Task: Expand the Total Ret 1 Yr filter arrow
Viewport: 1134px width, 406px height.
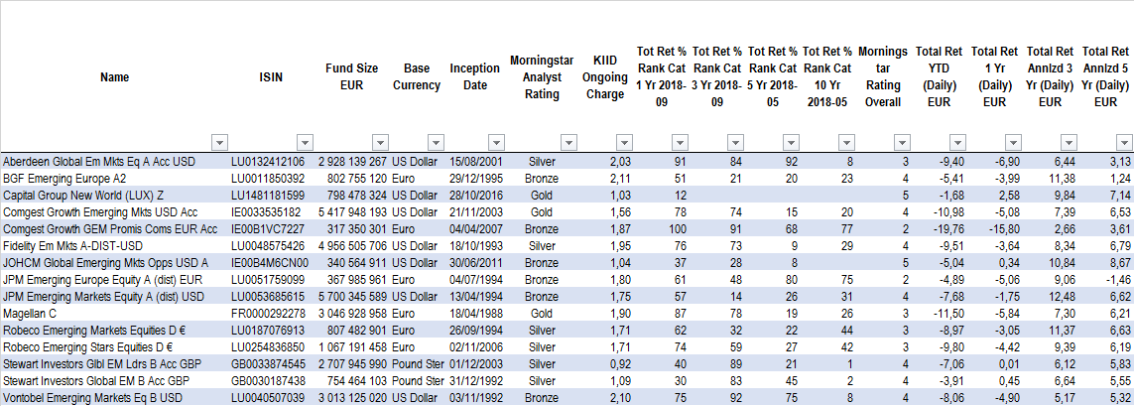Action: [x=1012, y=142]
